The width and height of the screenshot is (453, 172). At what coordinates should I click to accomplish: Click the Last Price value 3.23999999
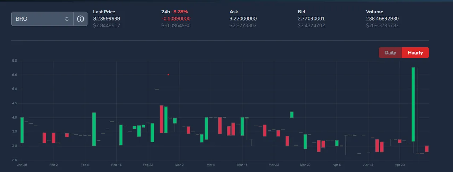[107, 18]
